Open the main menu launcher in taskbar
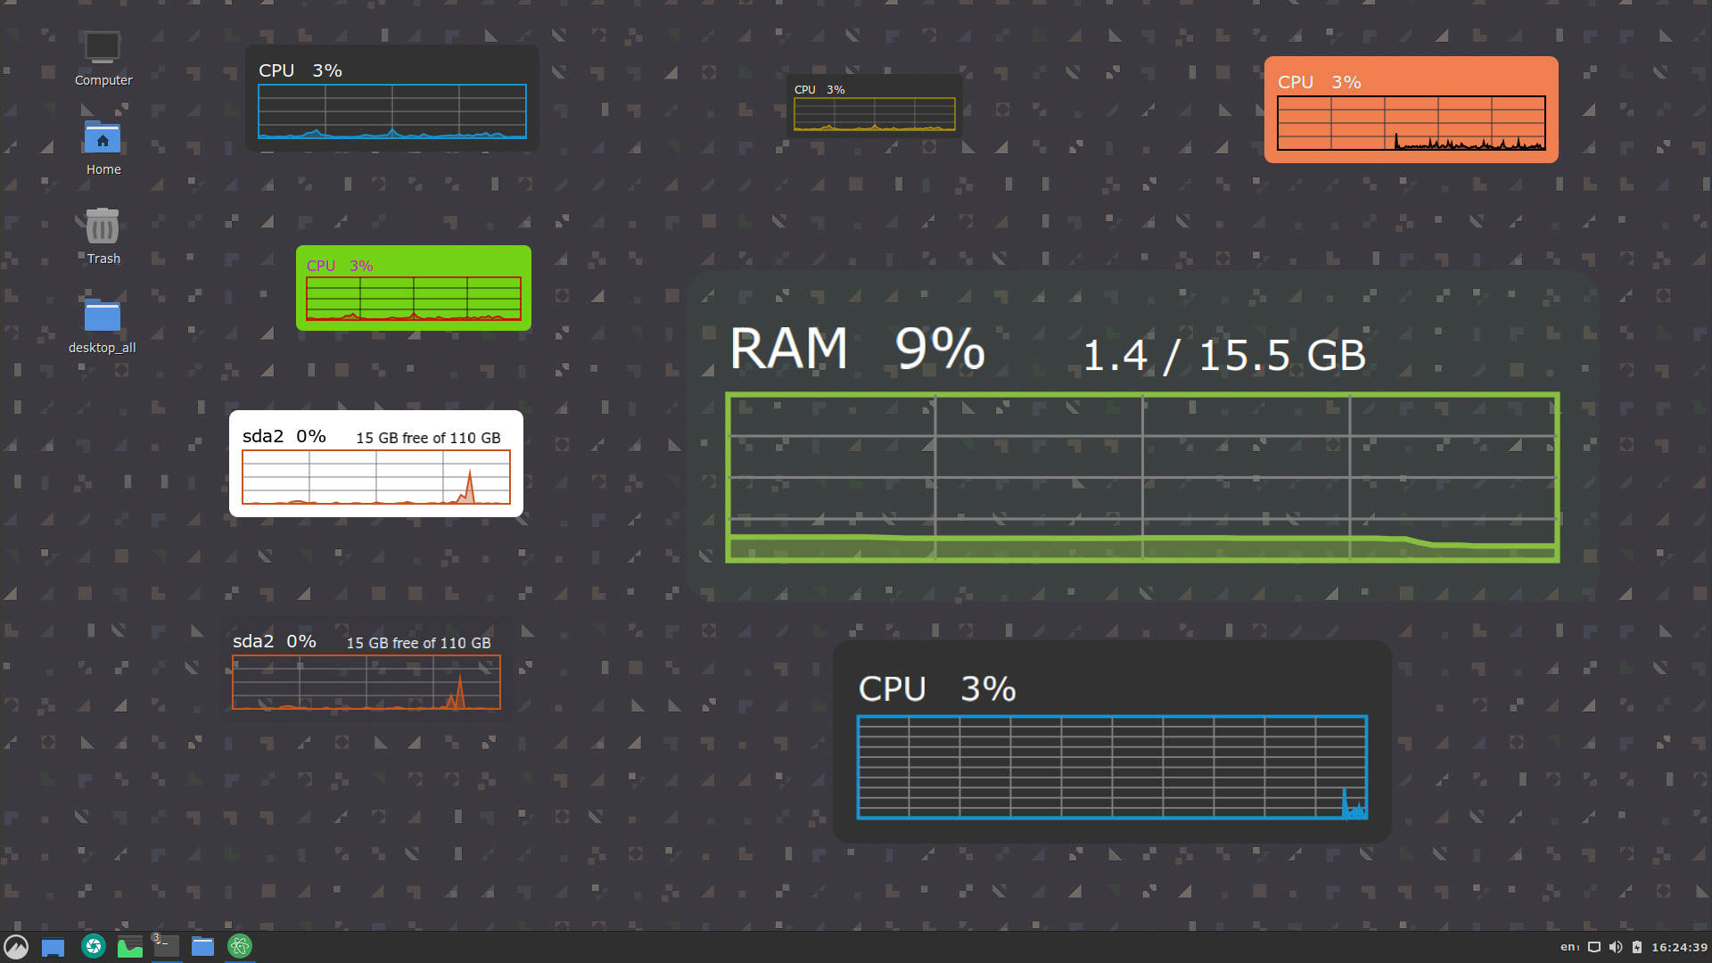Viewport: 1712px width, 963px height. click(x=16, y=946)
